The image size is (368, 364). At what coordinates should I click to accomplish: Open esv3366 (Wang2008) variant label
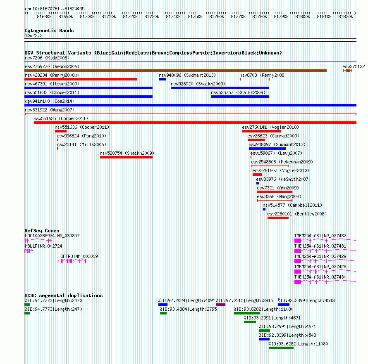279,196
